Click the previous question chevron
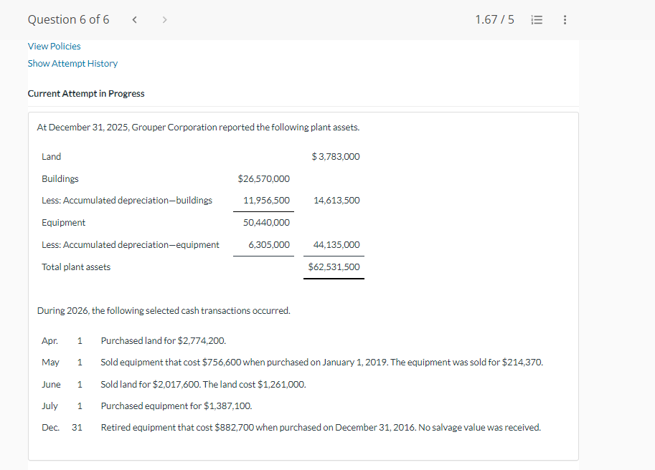 click(x=134, y=19)
